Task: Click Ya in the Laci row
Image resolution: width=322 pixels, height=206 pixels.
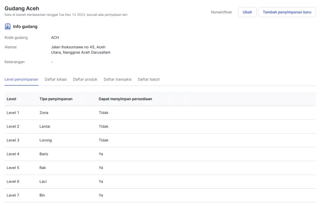Action: (x=101, y=181)
